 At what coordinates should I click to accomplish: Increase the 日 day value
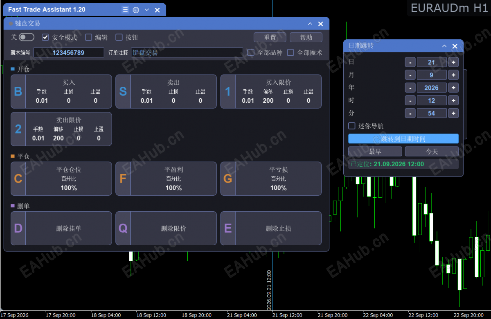click(x=453, y=62)
